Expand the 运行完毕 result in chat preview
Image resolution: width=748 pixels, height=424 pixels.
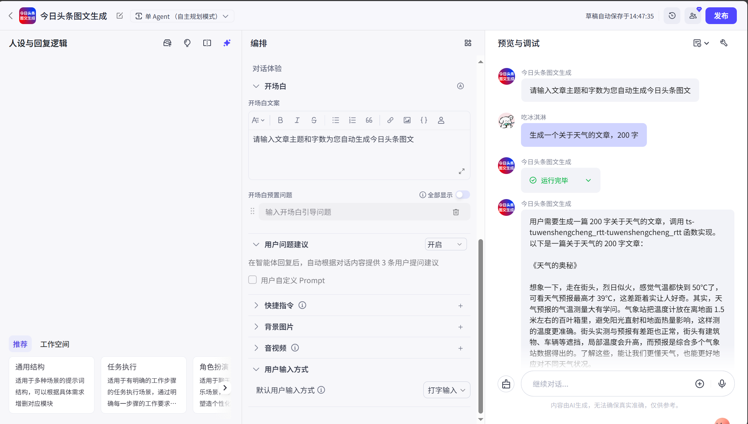[588, 180]
